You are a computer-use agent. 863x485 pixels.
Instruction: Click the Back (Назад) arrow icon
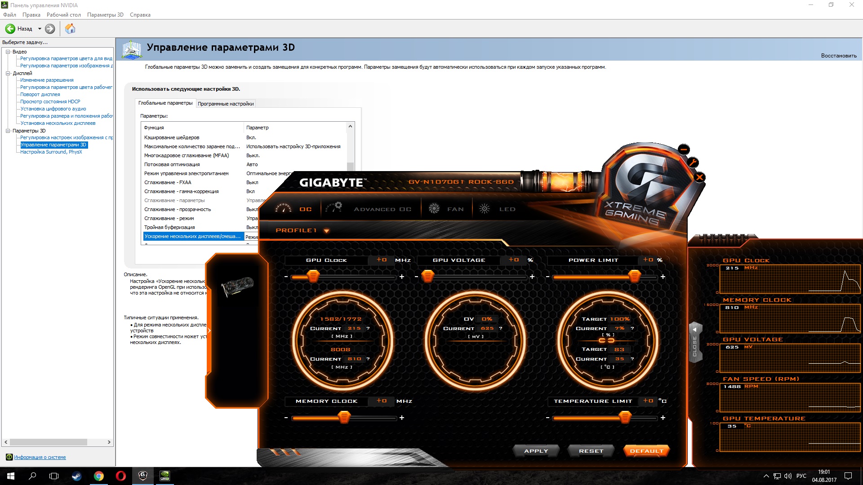tap(10, 29)
